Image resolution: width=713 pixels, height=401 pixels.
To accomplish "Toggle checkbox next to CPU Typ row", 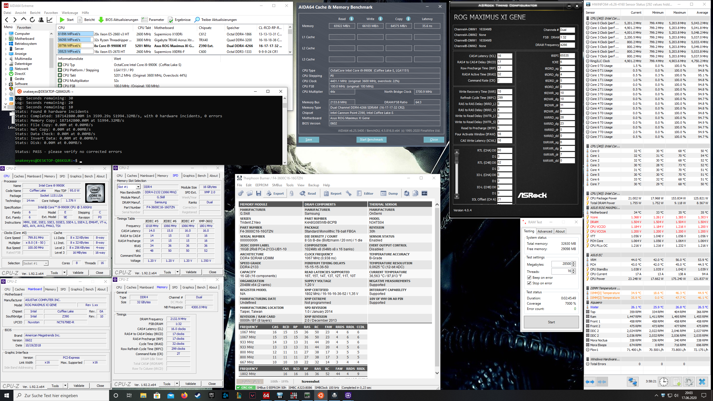I will click(x=60, y=65).
